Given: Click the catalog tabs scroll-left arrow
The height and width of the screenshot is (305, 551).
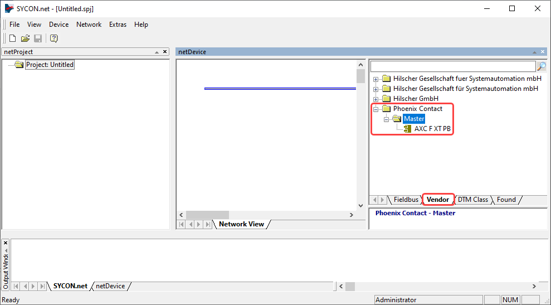Looking at the screenshot, I should 375,200.
